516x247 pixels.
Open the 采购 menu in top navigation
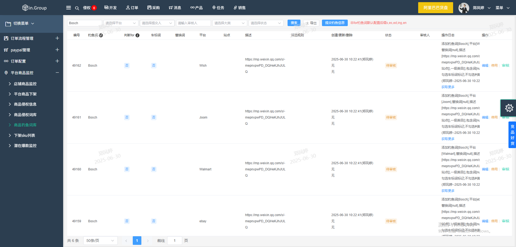pyautogui.click(x=153, y=8)
